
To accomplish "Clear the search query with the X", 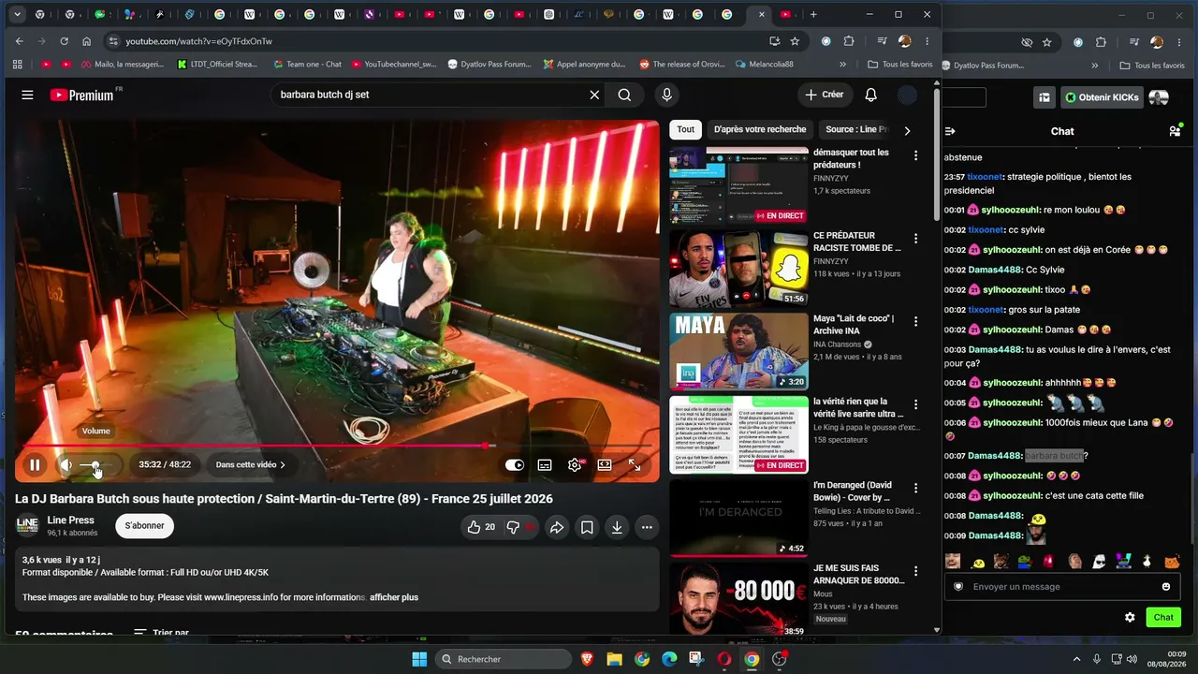I will click(594, 95).
